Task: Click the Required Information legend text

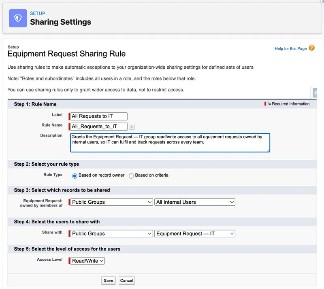Action: [290, 104]
